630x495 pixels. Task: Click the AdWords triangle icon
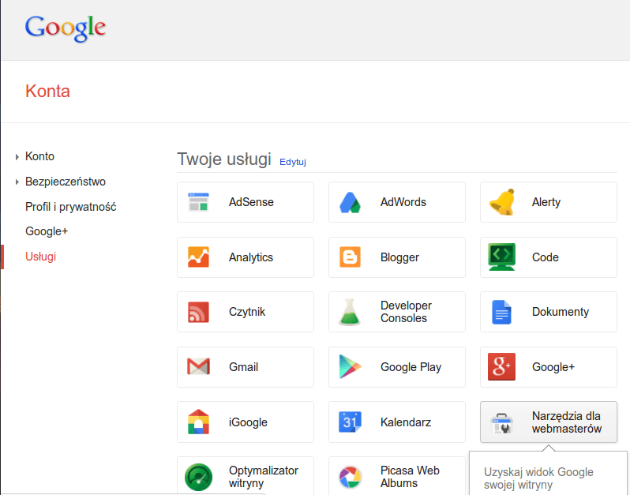(x=350, y=202)
